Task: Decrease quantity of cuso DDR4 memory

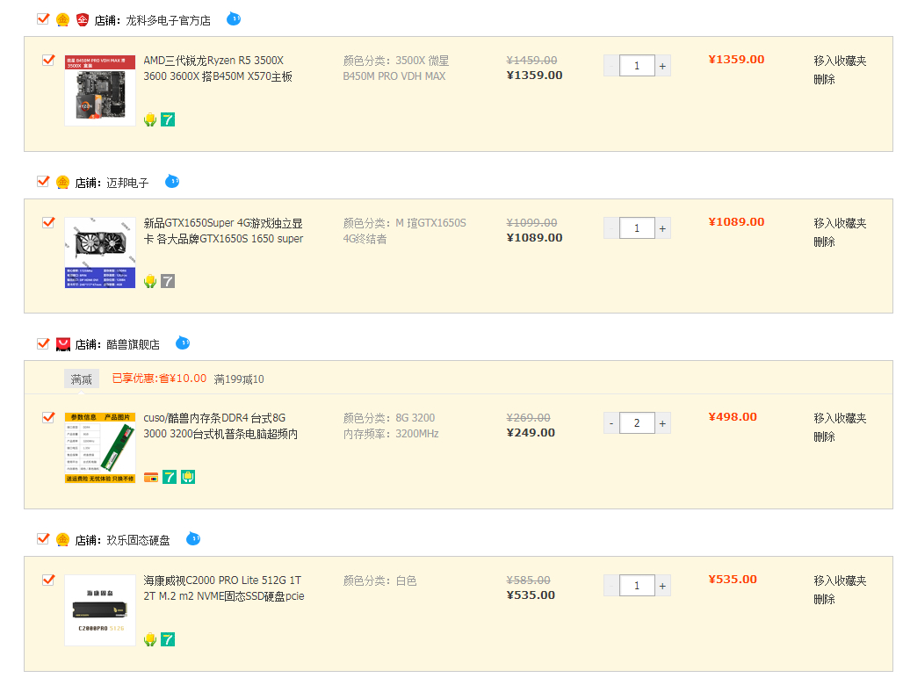Action: pos(611,423)
